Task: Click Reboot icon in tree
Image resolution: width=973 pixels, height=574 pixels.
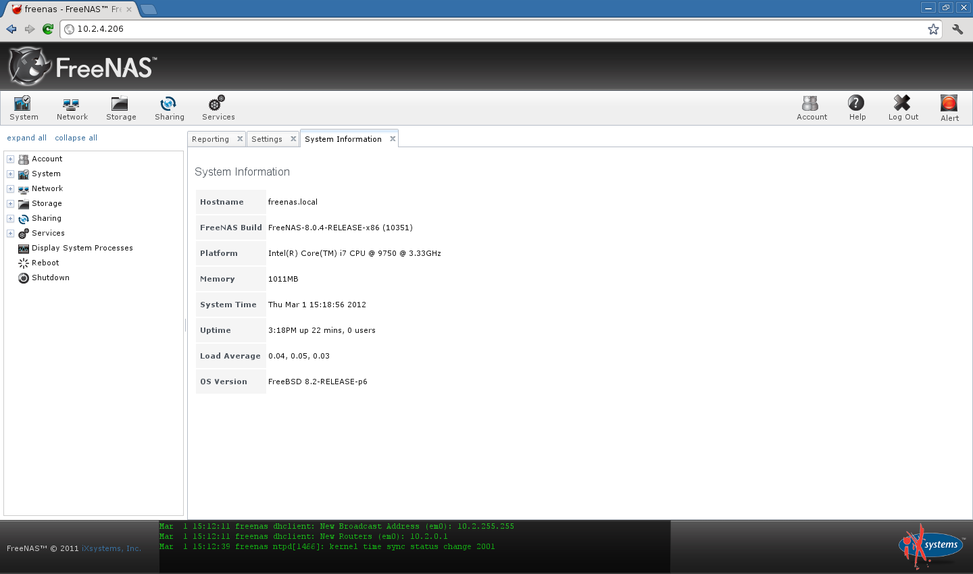Action: coord(24,263)
